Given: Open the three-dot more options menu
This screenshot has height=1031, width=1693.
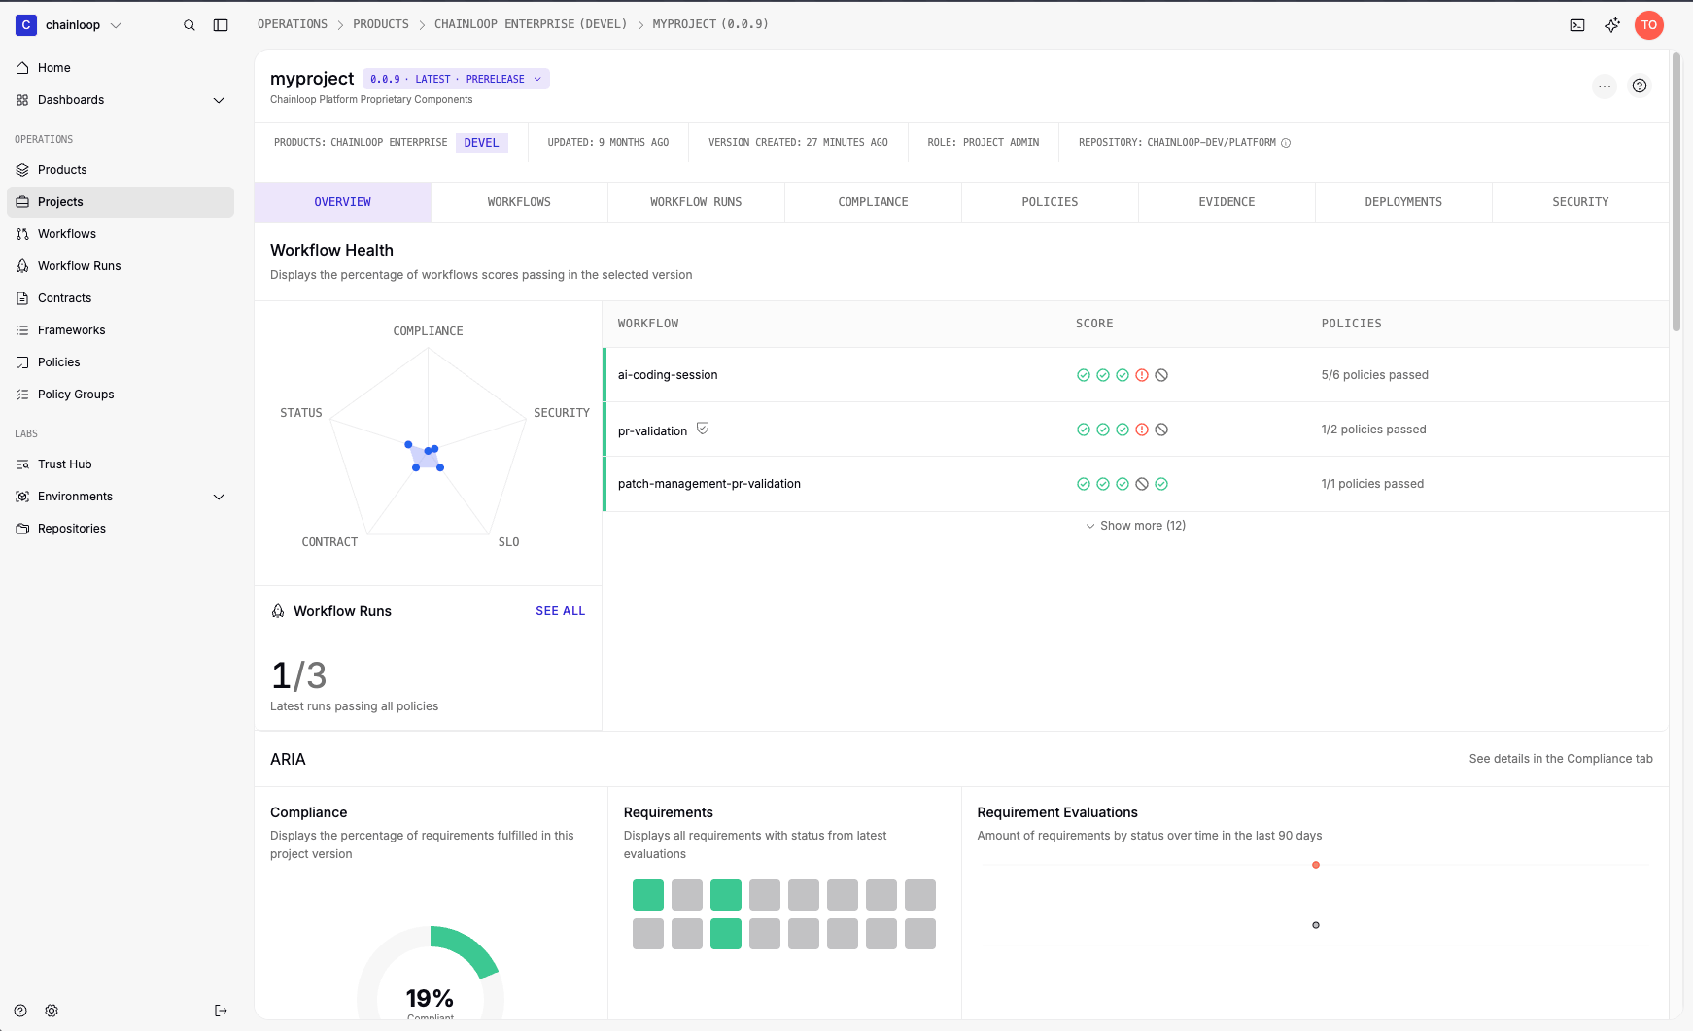Looking at the screenshot, I should [1605, 86].
